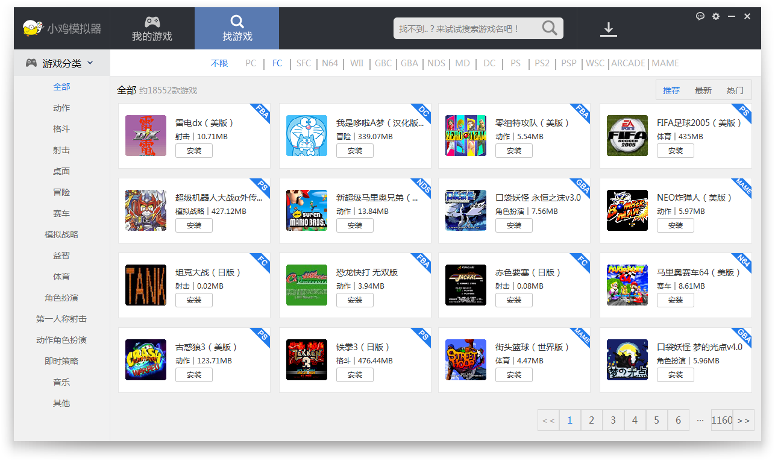Open the NEO炸弹人 Bomberman thumbnail
The image size is (775, 461).
tap(627, 210)
